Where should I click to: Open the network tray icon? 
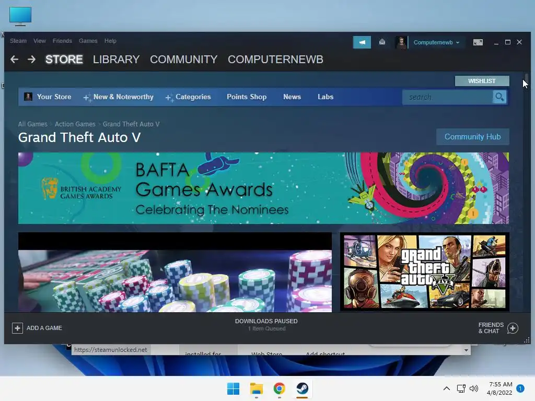click(x=461, y=388)
